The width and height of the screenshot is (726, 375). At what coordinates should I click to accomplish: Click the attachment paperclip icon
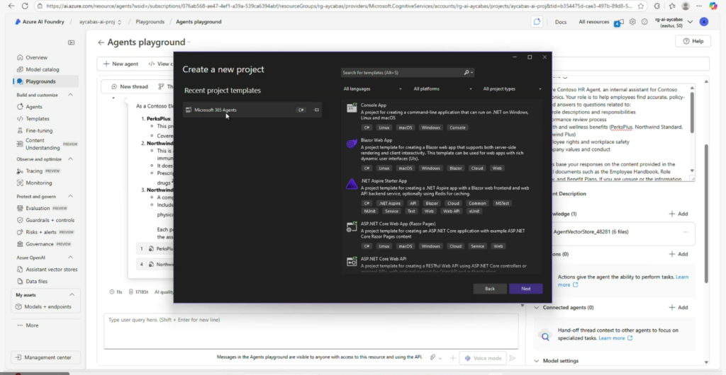(432, 358)
